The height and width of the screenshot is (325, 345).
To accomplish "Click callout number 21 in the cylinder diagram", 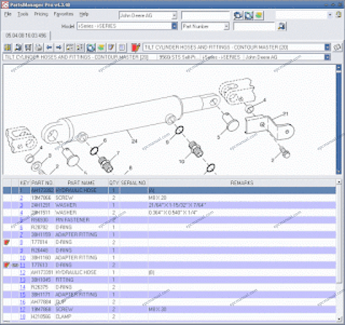I will click(x=285, y=114).
